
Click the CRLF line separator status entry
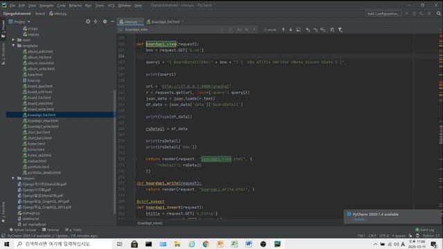click(x=372, y=235)
